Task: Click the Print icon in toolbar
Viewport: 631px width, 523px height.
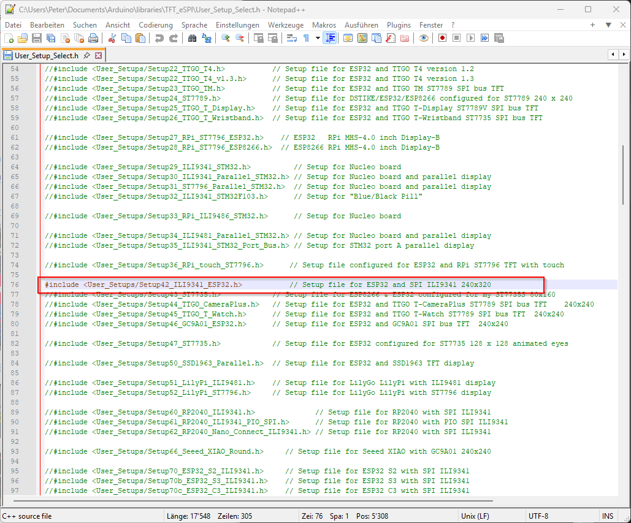Action: pyautogui.click(x=93, y=38)
